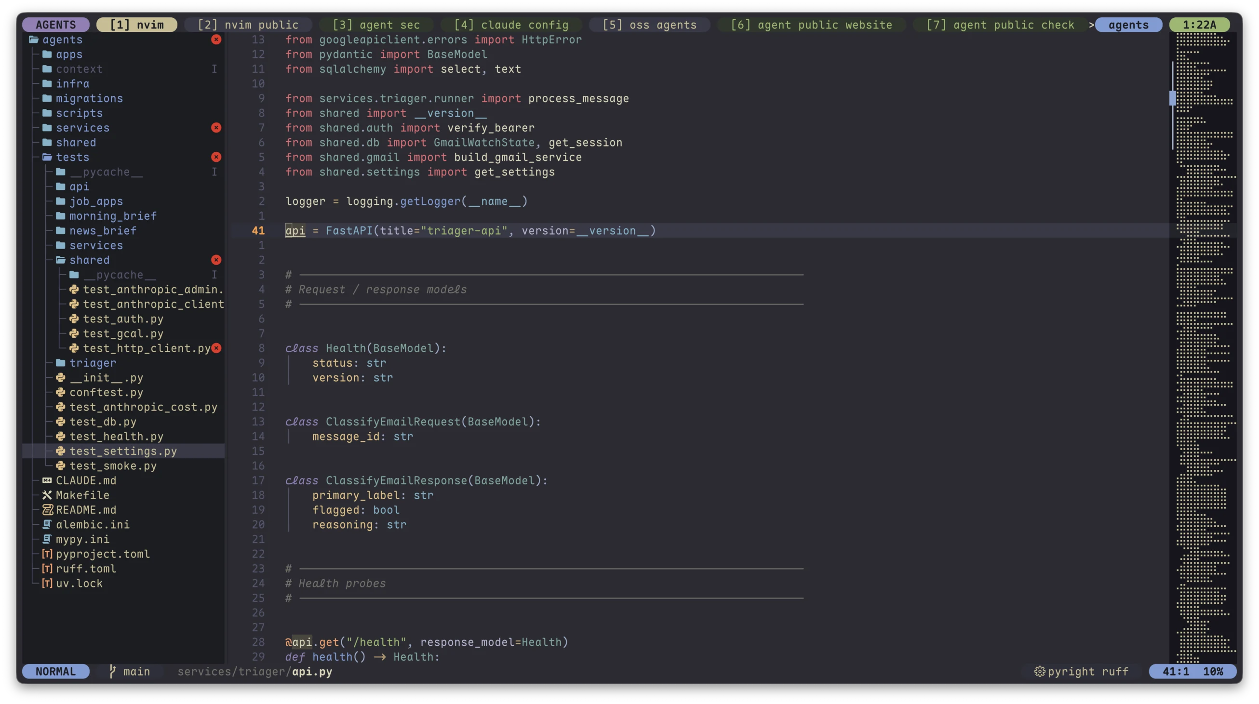Click the book icon of README.md

click(x=47, y=510)
